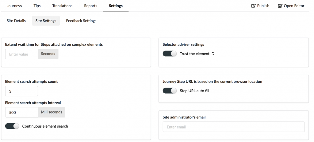The height and width of the screenshot is (142, 314).
Task: Go to the Translations tab
Action: click(x=62, y=6)
